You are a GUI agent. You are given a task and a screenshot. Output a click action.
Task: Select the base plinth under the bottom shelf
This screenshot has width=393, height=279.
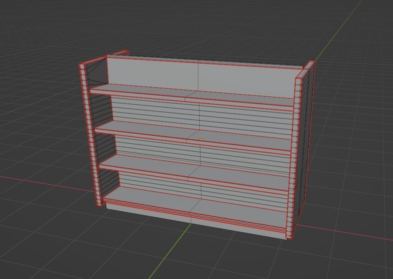pos(195,220)
